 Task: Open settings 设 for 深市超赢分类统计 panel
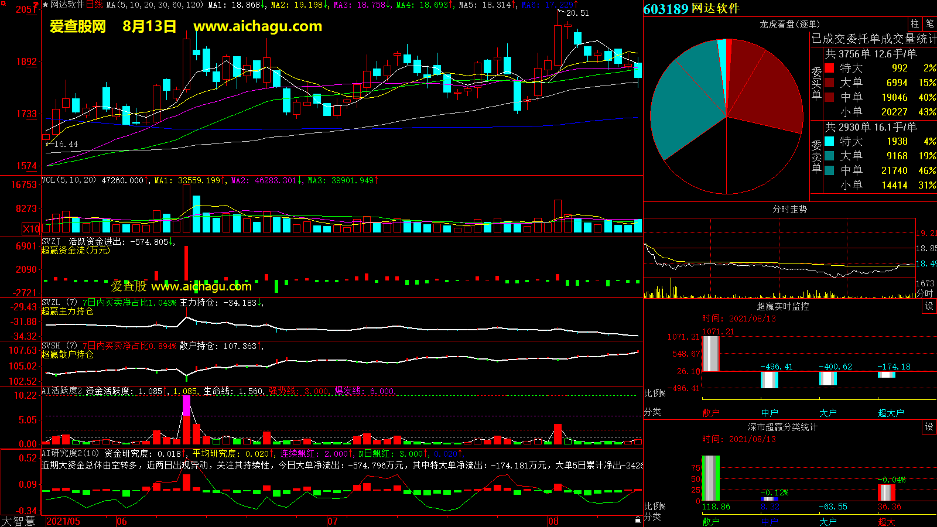929,427
